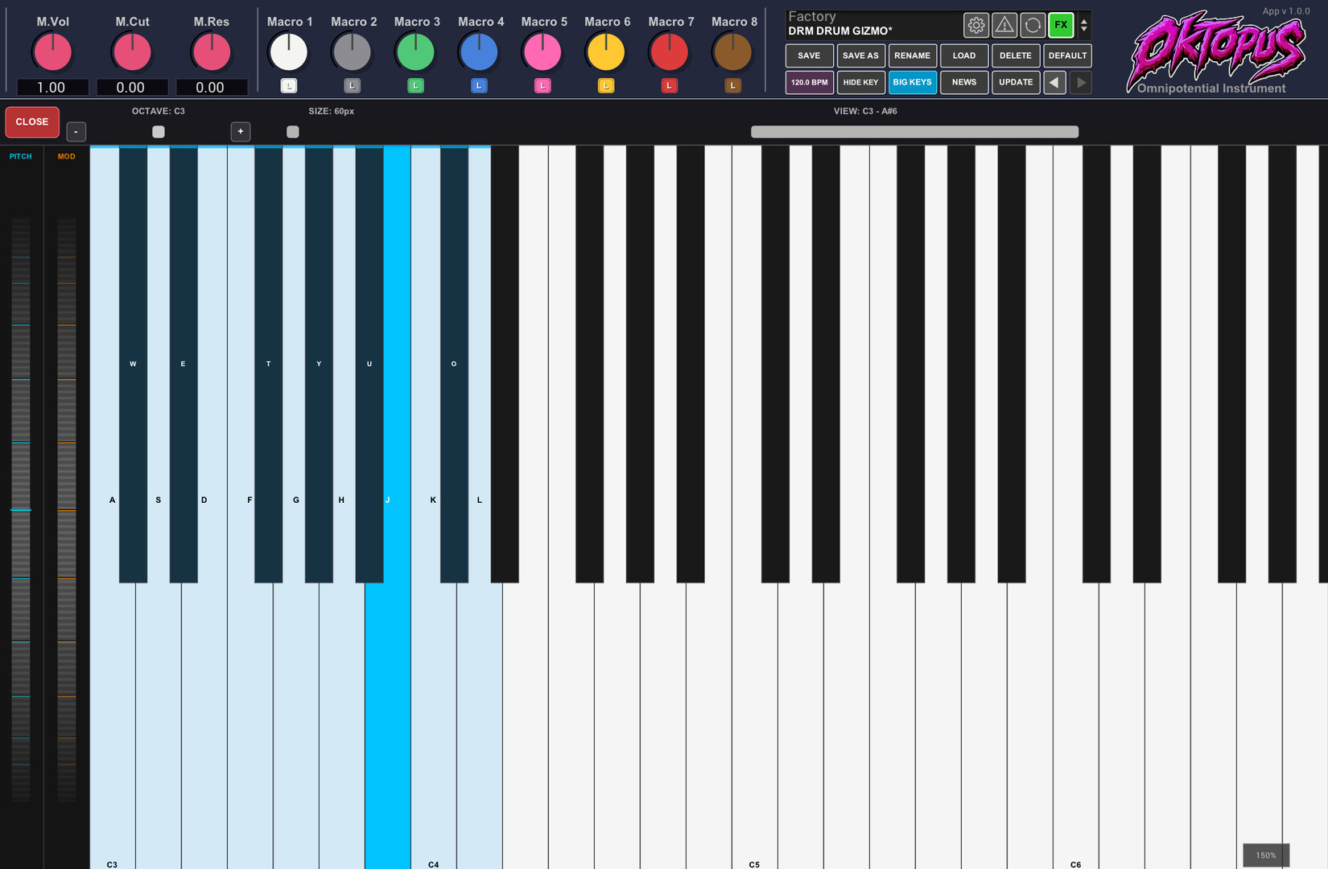This screenshot has width=1328, height=869.
Task: Go to previous preset with left arrow
Action: point(1054,82)
